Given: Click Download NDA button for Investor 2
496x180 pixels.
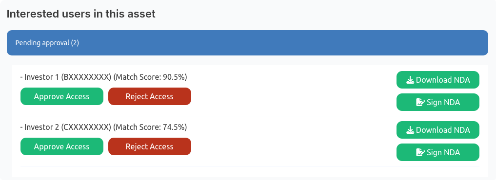Looking at the screenshot, I should tap(438, 130).
